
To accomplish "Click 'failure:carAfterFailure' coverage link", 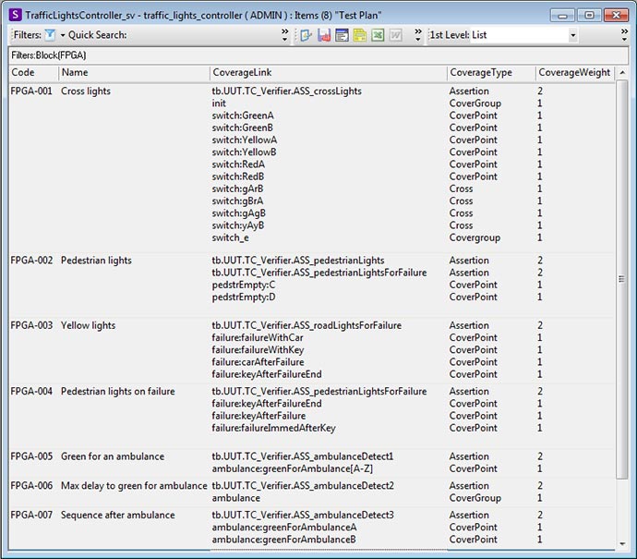I will [x=258, y=362].
